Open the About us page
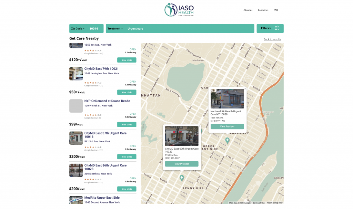The width and height of the screenshot is (353, 209). pyautogui.click(x=248, y=10)
